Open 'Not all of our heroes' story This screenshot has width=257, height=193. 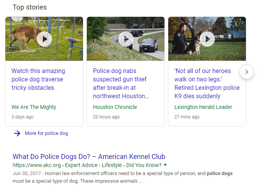point(207,84)
